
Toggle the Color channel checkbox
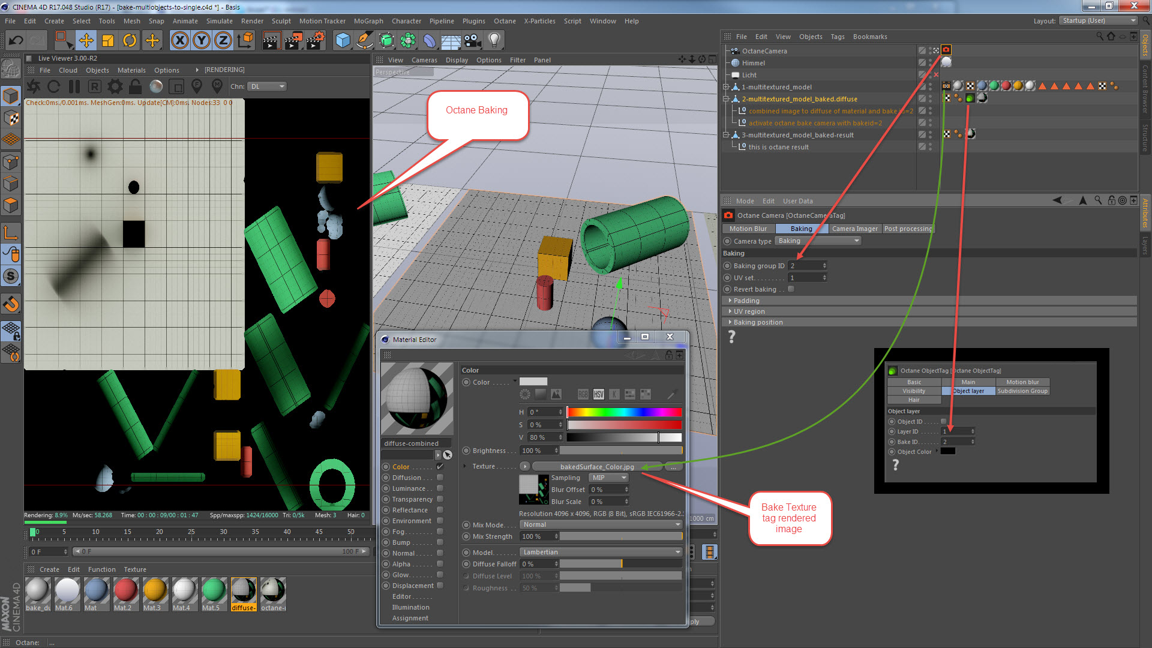pyautogui.click(x=440, y=467)
